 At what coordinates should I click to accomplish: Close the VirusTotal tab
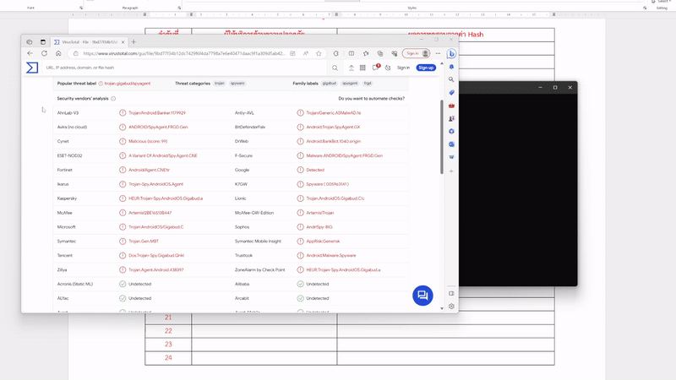point(123,41)
